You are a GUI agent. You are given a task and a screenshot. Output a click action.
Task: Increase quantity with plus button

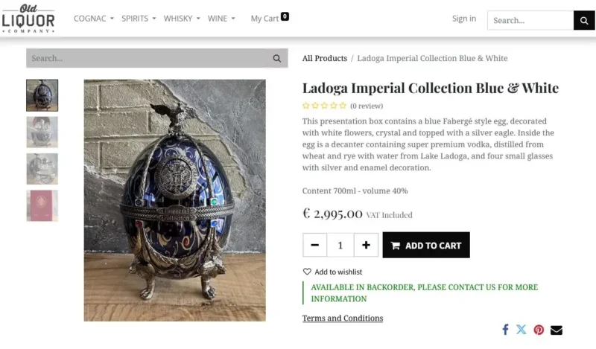(366, 245)
